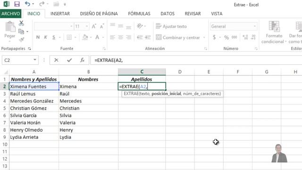
Task: Switch to the INSERTAR tab
Action: click(60, 14)
